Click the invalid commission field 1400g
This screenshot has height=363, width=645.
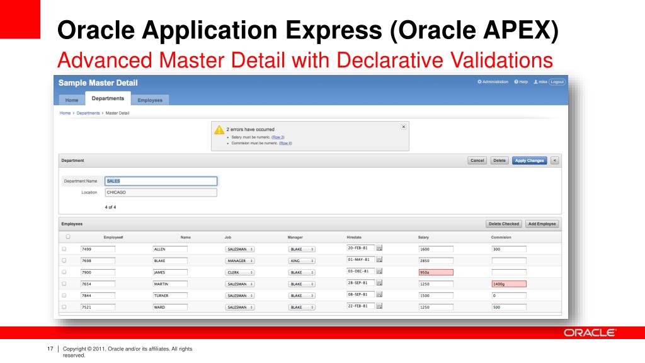pos(509,284)
